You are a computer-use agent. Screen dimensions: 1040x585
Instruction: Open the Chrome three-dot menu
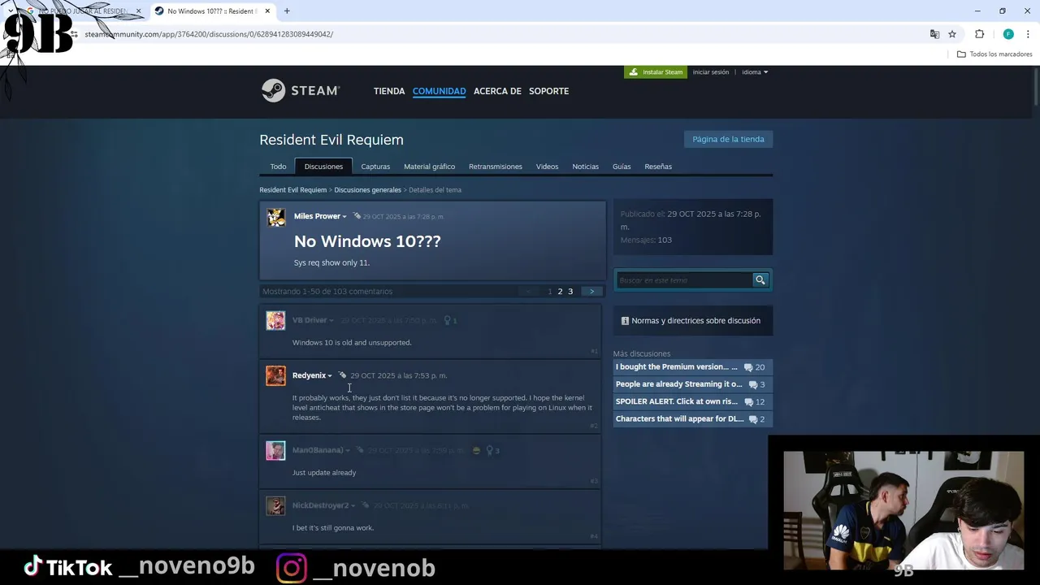pyautogui.click(x=1028, y=34)
